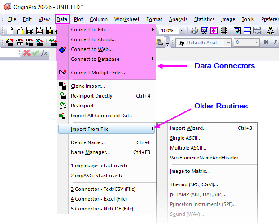Image resolution: width=279 pixels, height=223 pixels.
Task: Open Import From File submenu
Action: (x=106, y=129)
